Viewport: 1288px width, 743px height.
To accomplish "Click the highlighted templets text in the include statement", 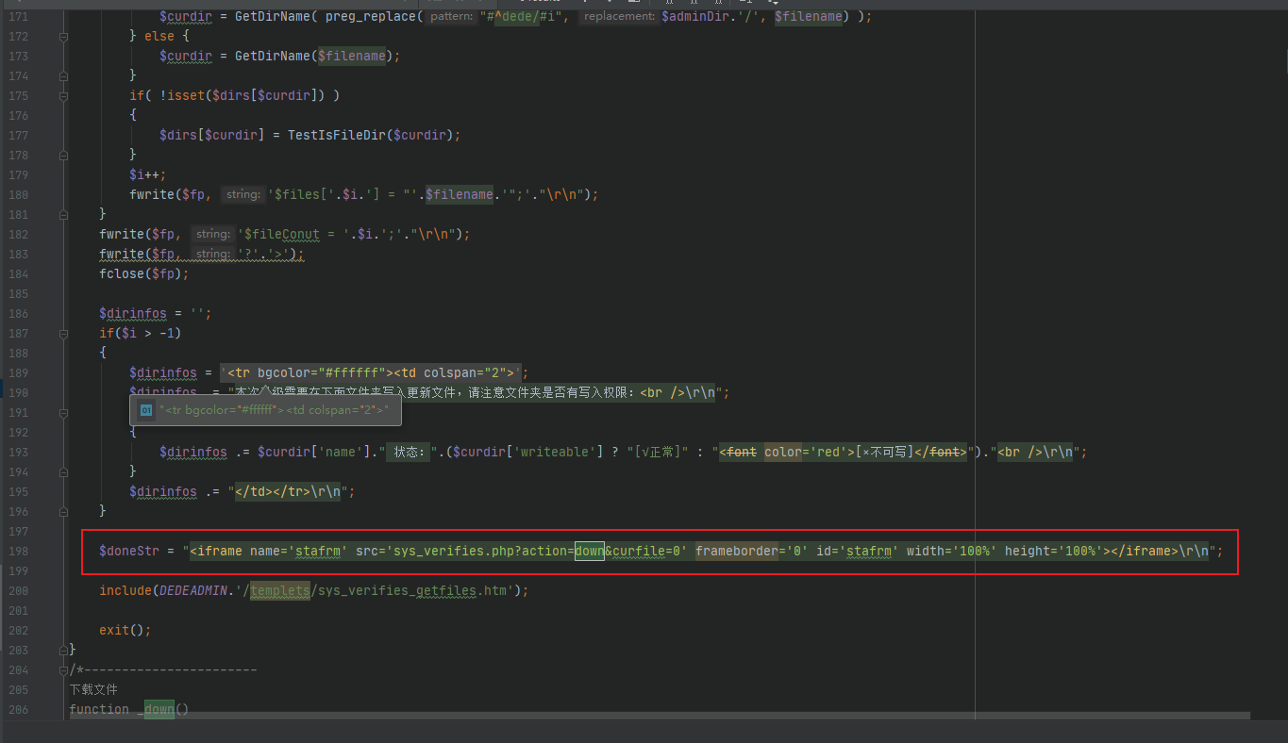I will 279,590.
